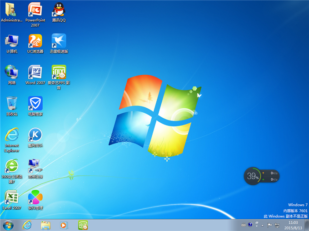Click the network connection tray icon
309x231 pixels.
(277, 225)
